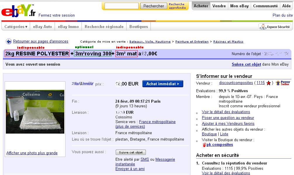This screenshot has height=175, width=294.
Task: Click Retourner aux pages d'annonces link
Action: click(x=41, y=41)
